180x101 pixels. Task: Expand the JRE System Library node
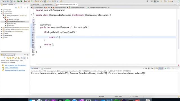click(4, 16)
